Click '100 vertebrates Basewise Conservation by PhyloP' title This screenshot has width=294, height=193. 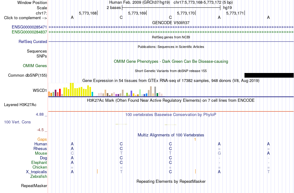171,114
